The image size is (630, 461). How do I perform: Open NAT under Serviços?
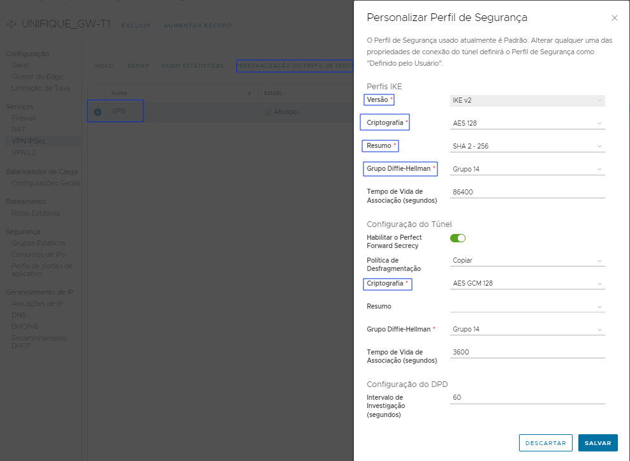click(x=18, y=129)
